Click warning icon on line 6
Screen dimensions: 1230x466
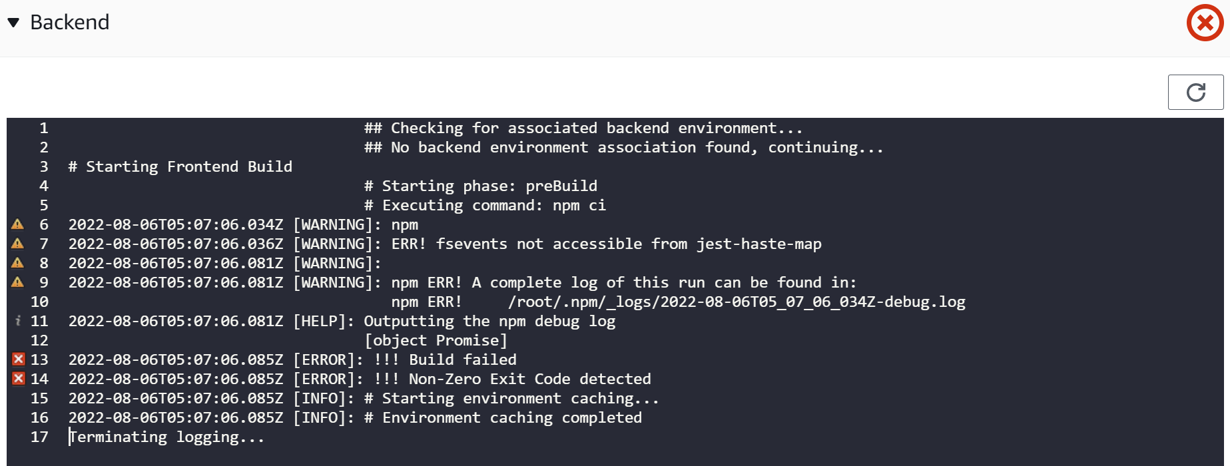point(18,224)
